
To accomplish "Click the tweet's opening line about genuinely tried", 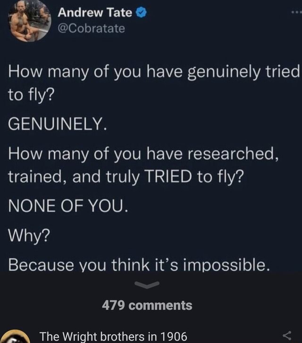I will tap(154, 83).
